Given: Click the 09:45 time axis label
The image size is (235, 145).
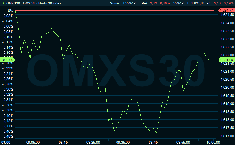Looking at the screenshot, I should click(x=153, y=142).
